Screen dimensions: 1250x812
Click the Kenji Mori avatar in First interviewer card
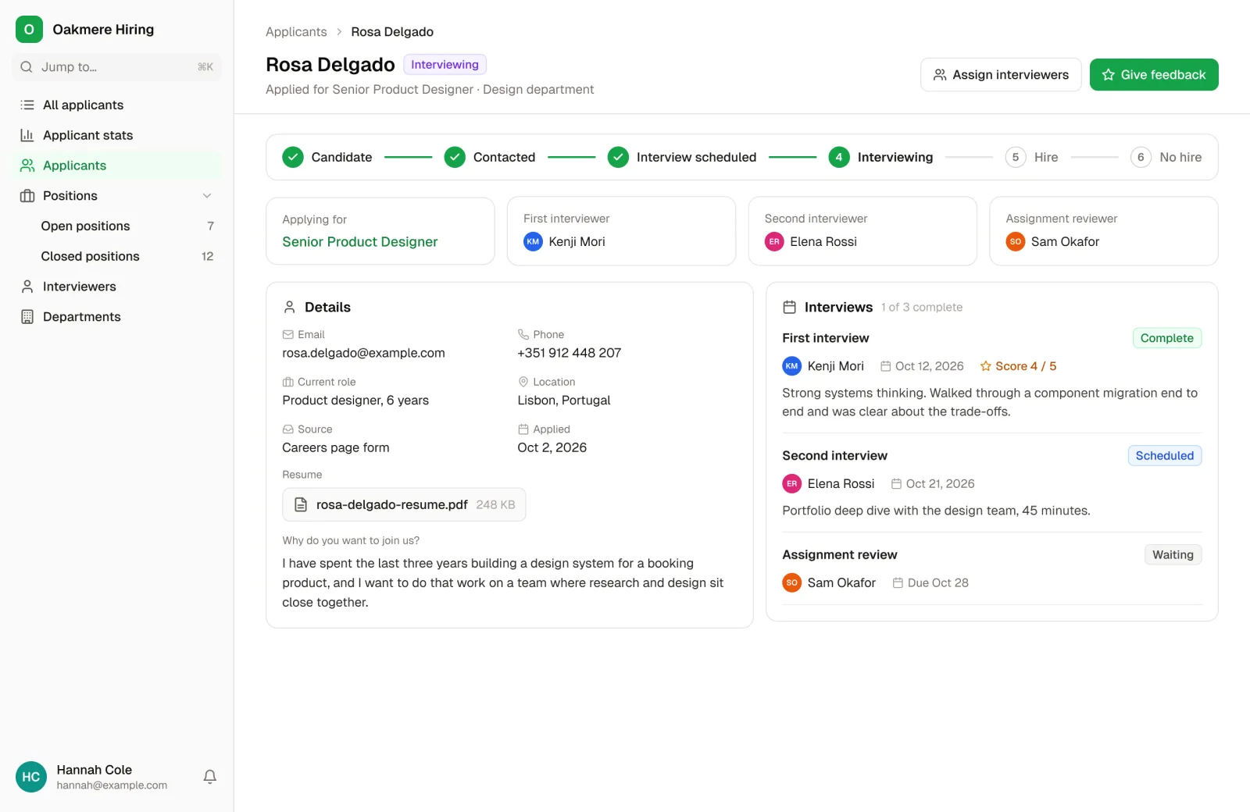[x=533, y=242]
